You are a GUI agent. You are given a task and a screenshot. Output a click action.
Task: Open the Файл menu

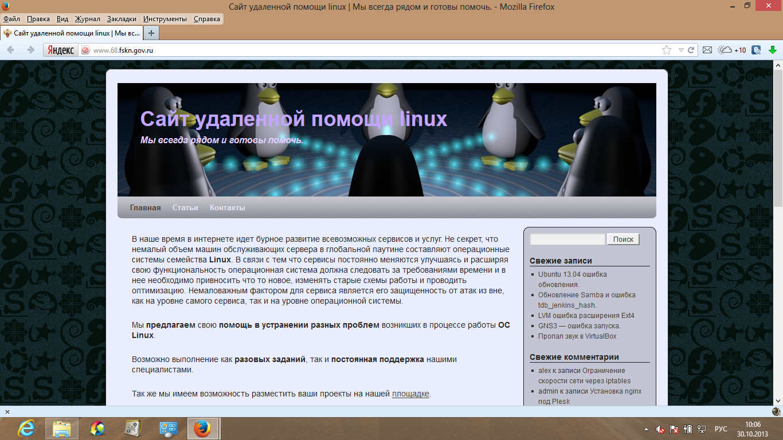11,18
